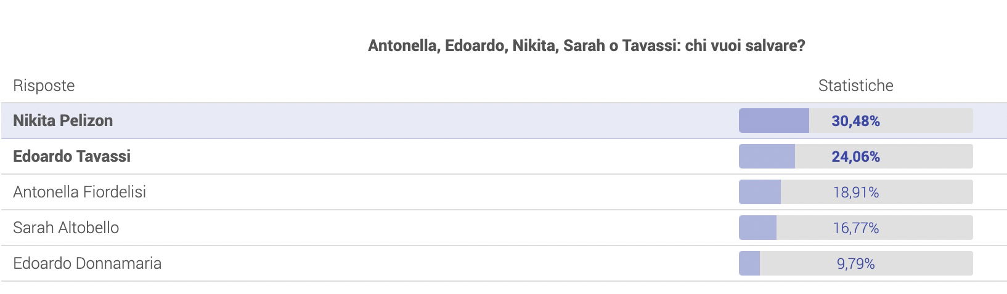Click the Statistiche column header

coord(856,85)
